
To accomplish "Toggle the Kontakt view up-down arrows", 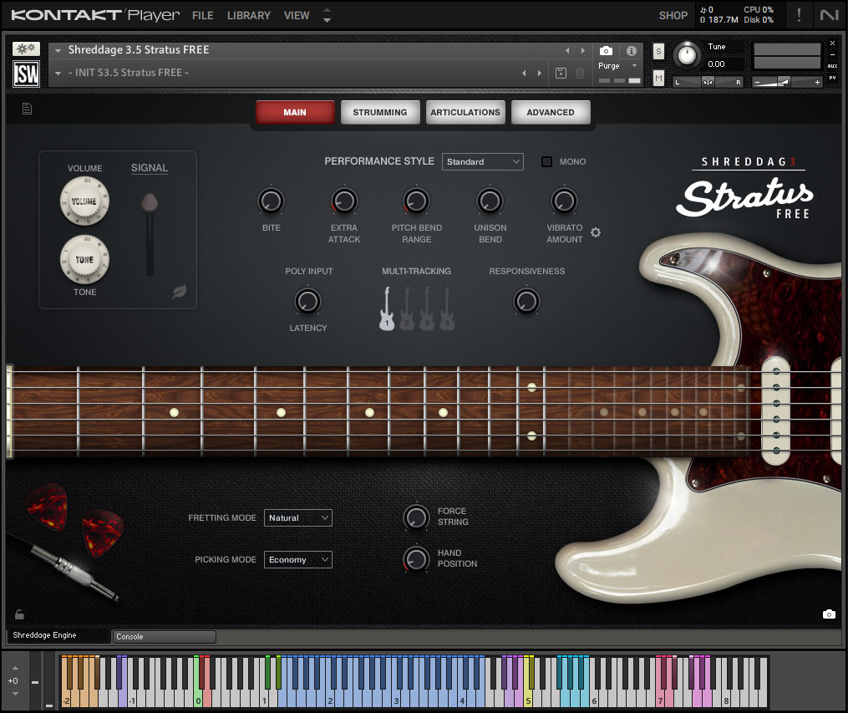I will [x=327, y=15].
